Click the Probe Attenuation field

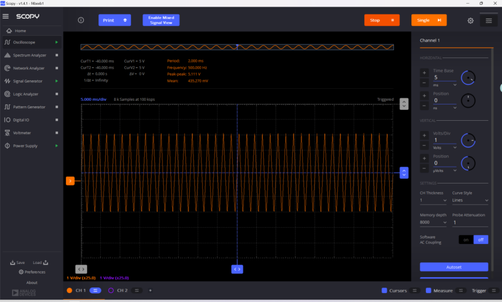[471, 222]
